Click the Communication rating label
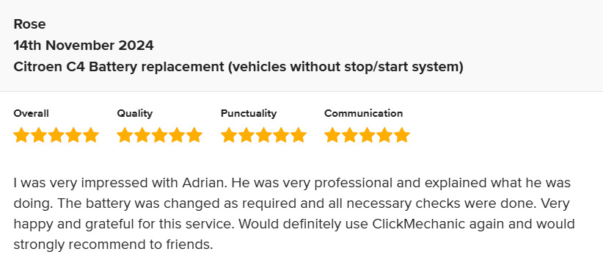Viewport: 603px width, 271px height. 363,114
